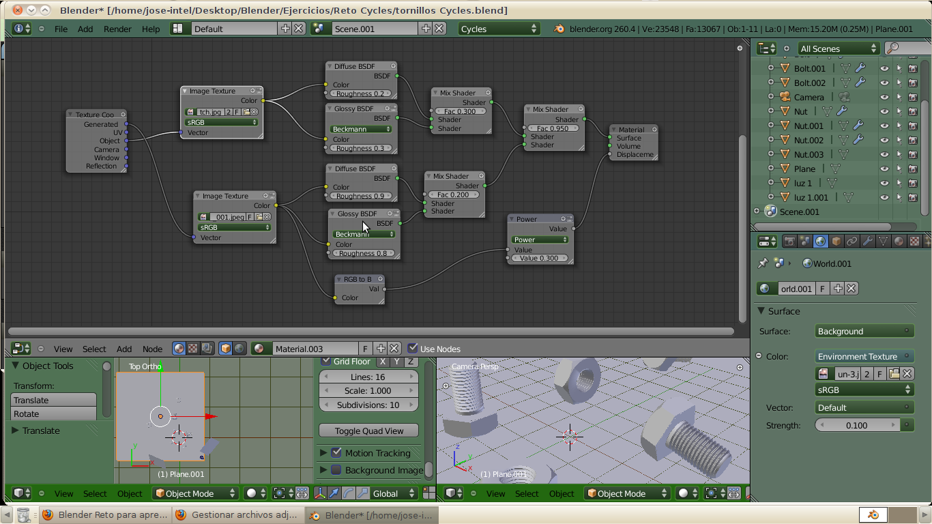Click the outliner search field

click(909, 48)
